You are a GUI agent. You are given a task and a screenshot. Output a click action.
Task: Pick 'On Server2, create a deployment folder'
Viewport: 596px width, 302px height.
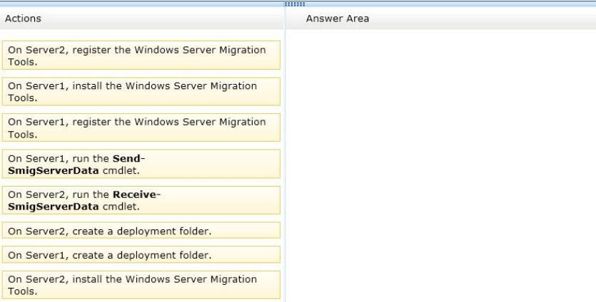(141, 231)
